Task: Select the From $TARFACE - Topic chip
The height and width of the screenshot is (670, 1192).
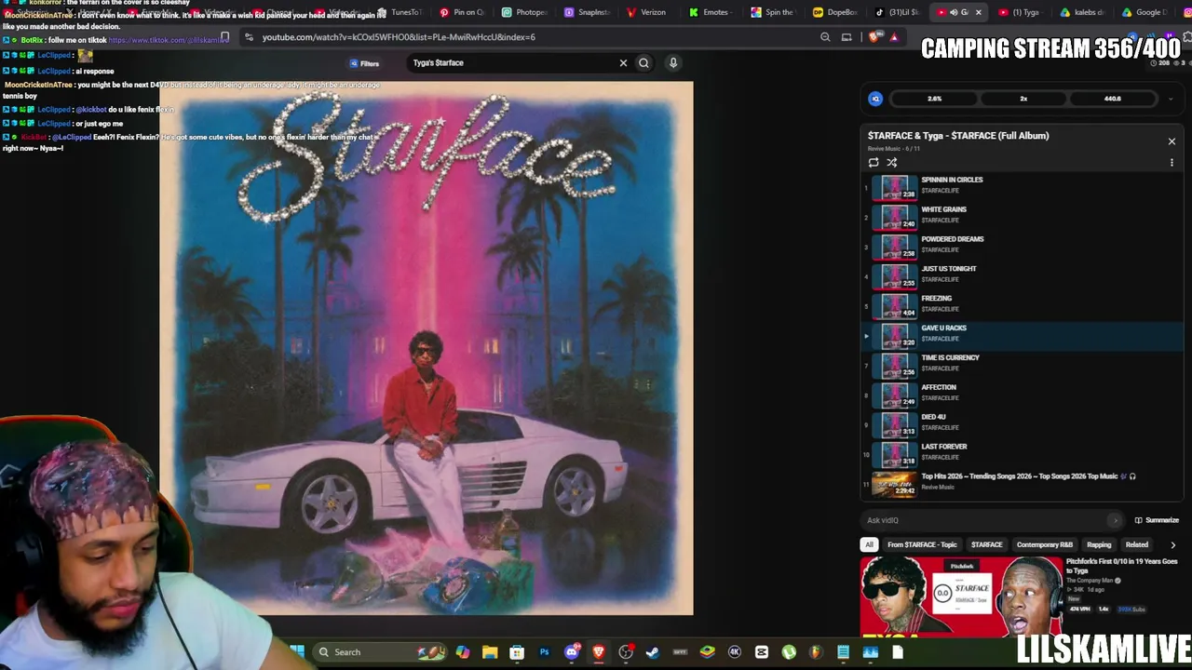Action: point(922,545)
